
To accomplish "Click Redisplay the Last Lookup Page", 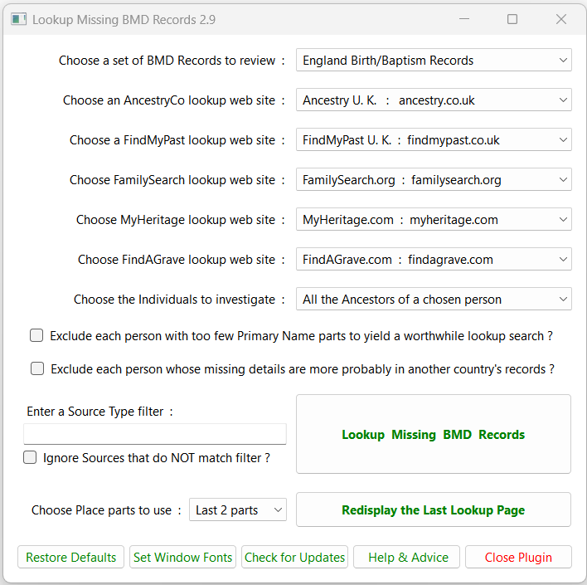I will 433,510.
